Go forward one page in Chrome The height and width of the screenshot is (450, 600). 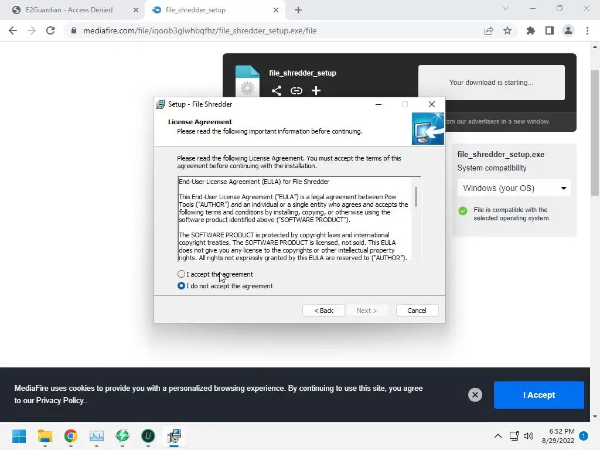pos(32,30)
